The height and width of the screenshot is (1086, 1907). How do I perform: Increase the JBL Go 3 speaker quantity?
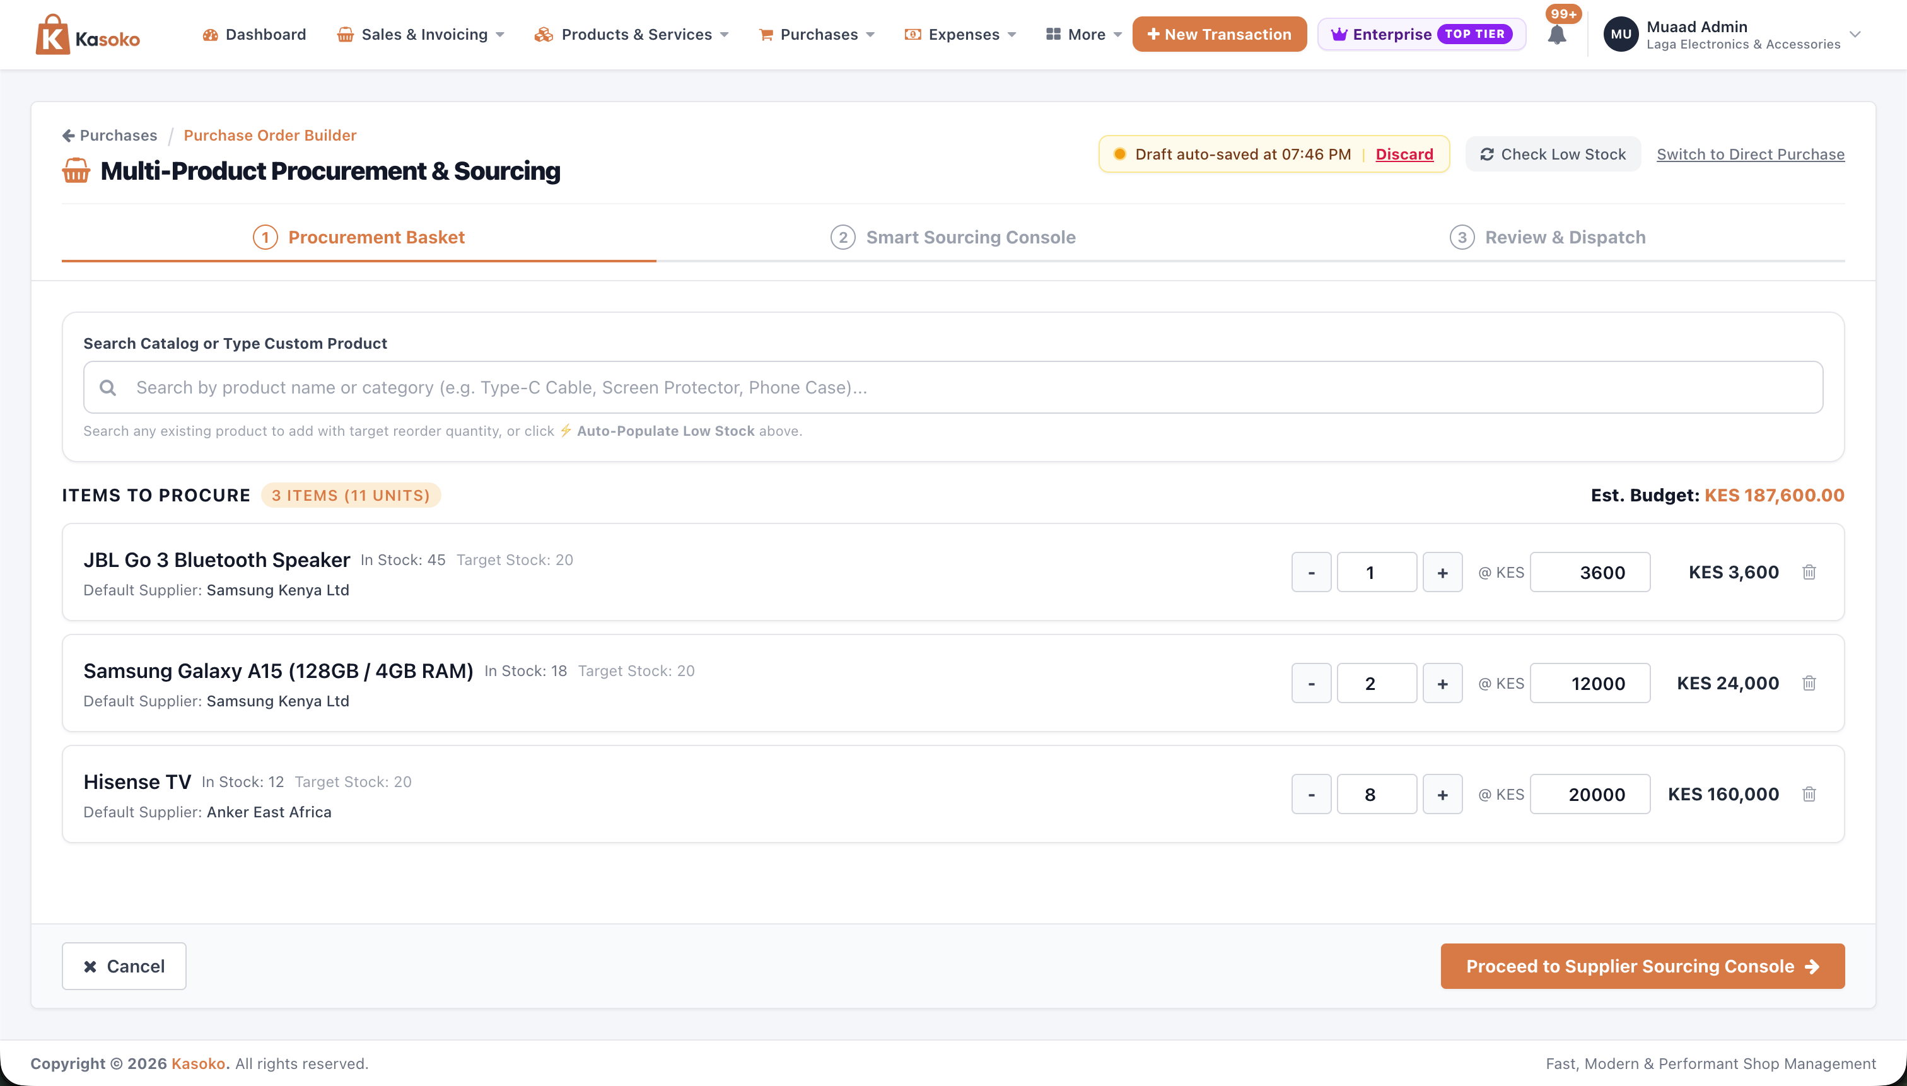click(x=1442, y=572)
